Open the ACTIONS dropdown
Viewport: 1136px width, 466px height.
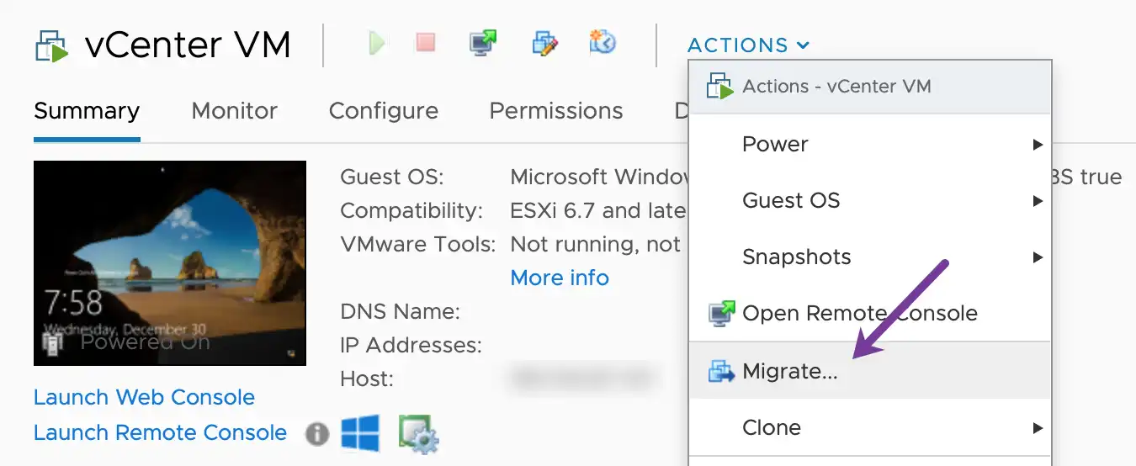[x=748, y=45]
